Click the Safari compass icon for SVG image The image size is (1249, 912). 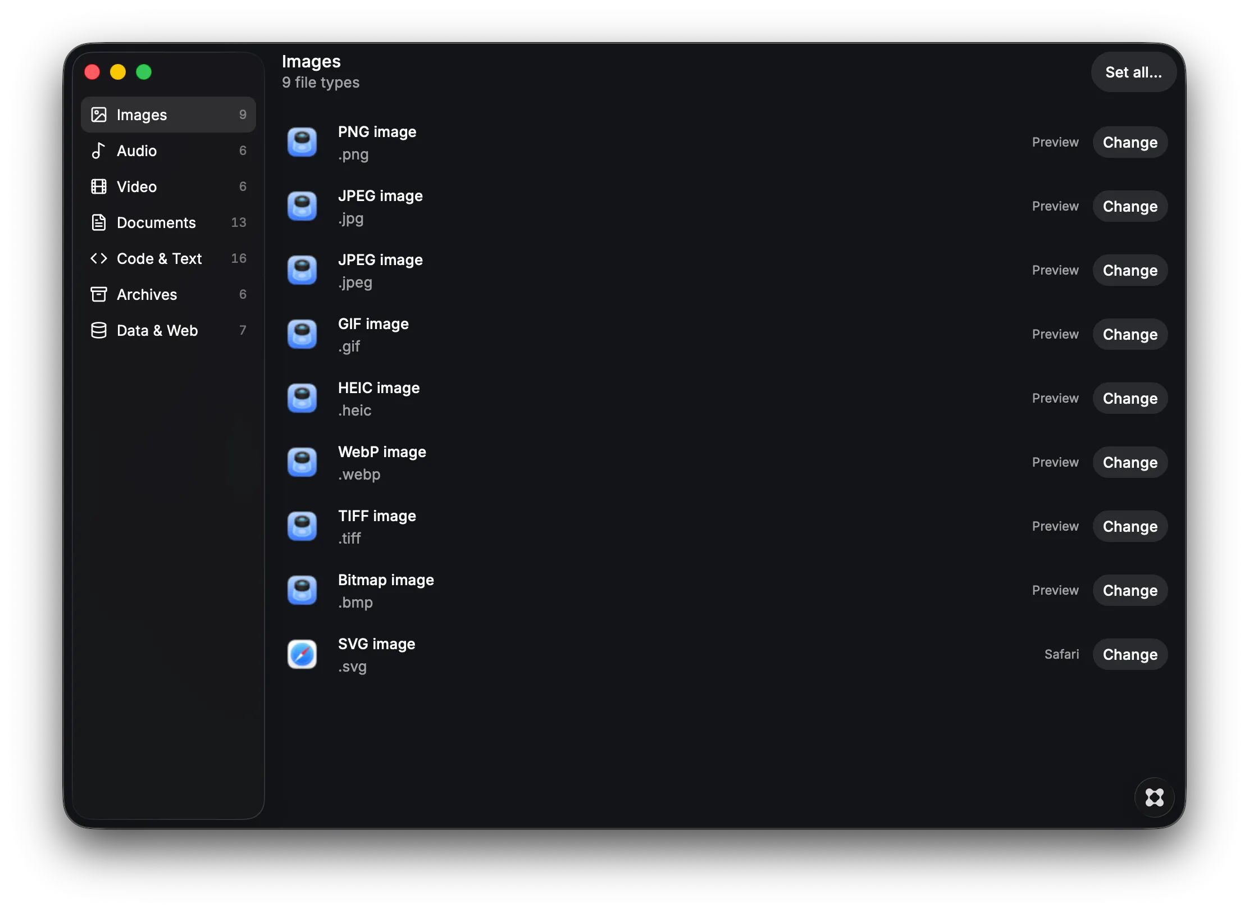click(302, 654)
